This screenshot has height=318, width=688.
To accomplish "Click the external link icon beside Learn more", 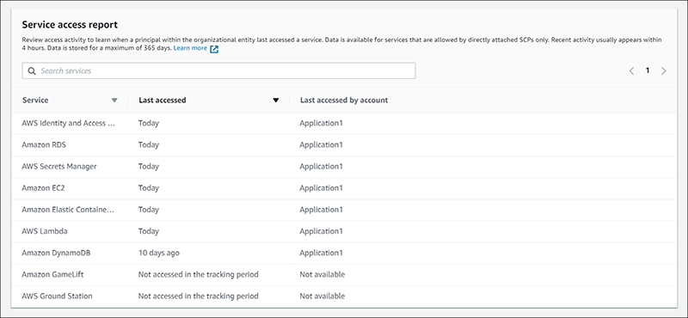I will [214, 49].
